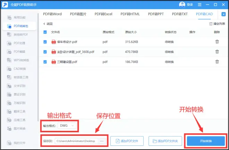Open 文字识别 in the sidebar
The width and height of the screenshot is (229, 150).
tap(16, 86)
